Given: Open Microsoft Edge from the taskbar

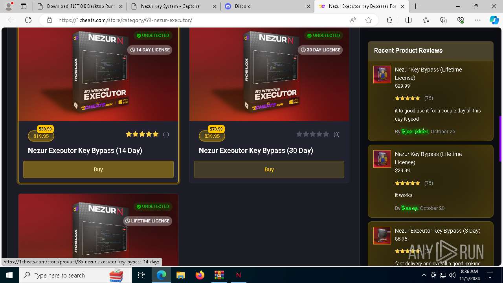Looking at the screenshot, I should pyautogui.click(x=162, y=275).
